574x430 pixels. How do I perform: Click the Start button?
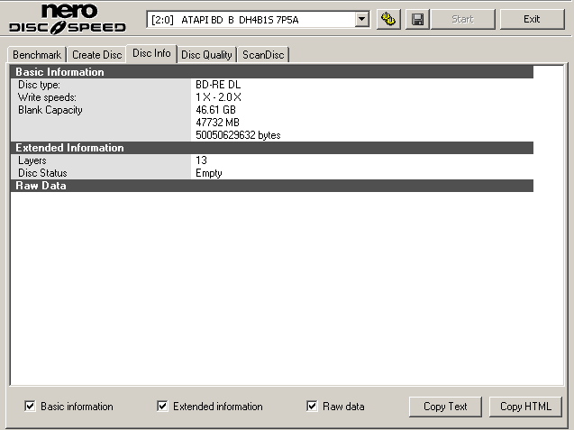463,19
